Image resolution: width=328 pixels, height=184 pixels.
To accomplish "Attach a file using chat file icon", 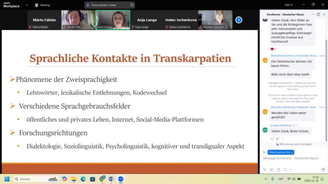I will (x=278, y=170).
